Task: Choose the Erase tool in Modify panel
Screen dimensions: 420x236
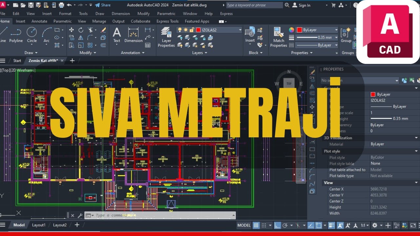Action: 103,30
